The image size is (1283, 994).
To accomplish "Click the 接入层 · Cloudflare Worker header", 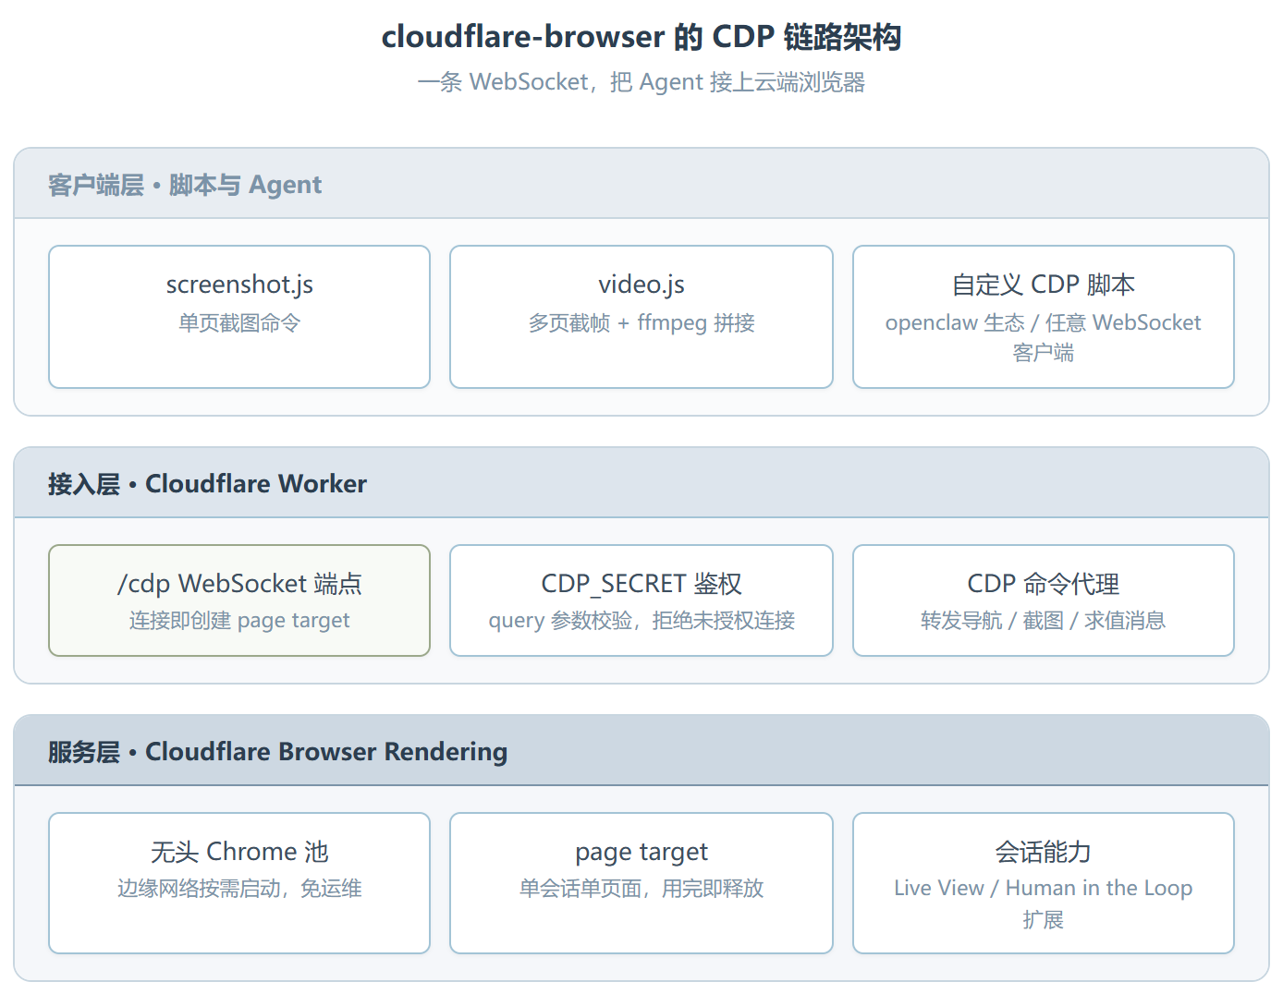I will click(641, 483).
